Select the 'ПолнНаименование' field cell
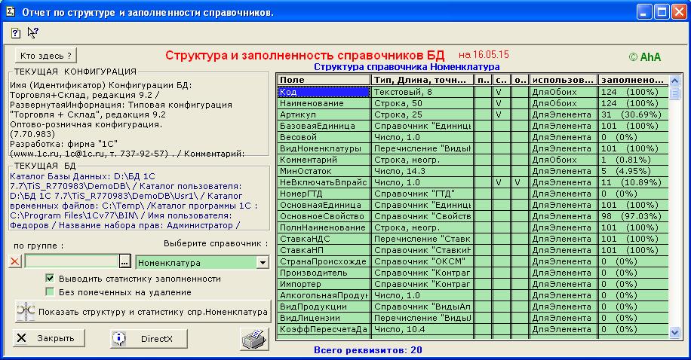This screenshot has width=691, height=360. coord(324,227)
